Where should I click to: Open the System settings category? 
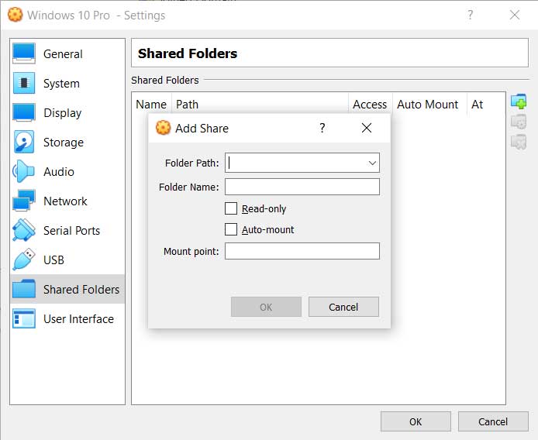67,84
